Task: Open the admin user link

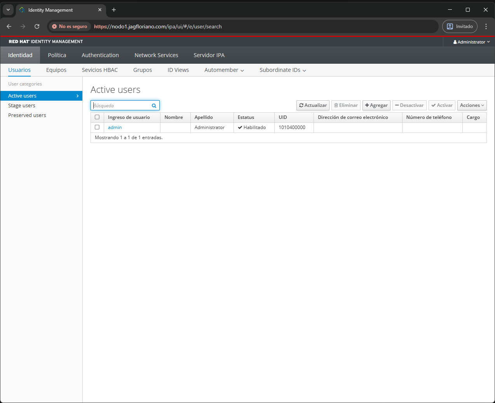Action: click(x=115, y=127)
